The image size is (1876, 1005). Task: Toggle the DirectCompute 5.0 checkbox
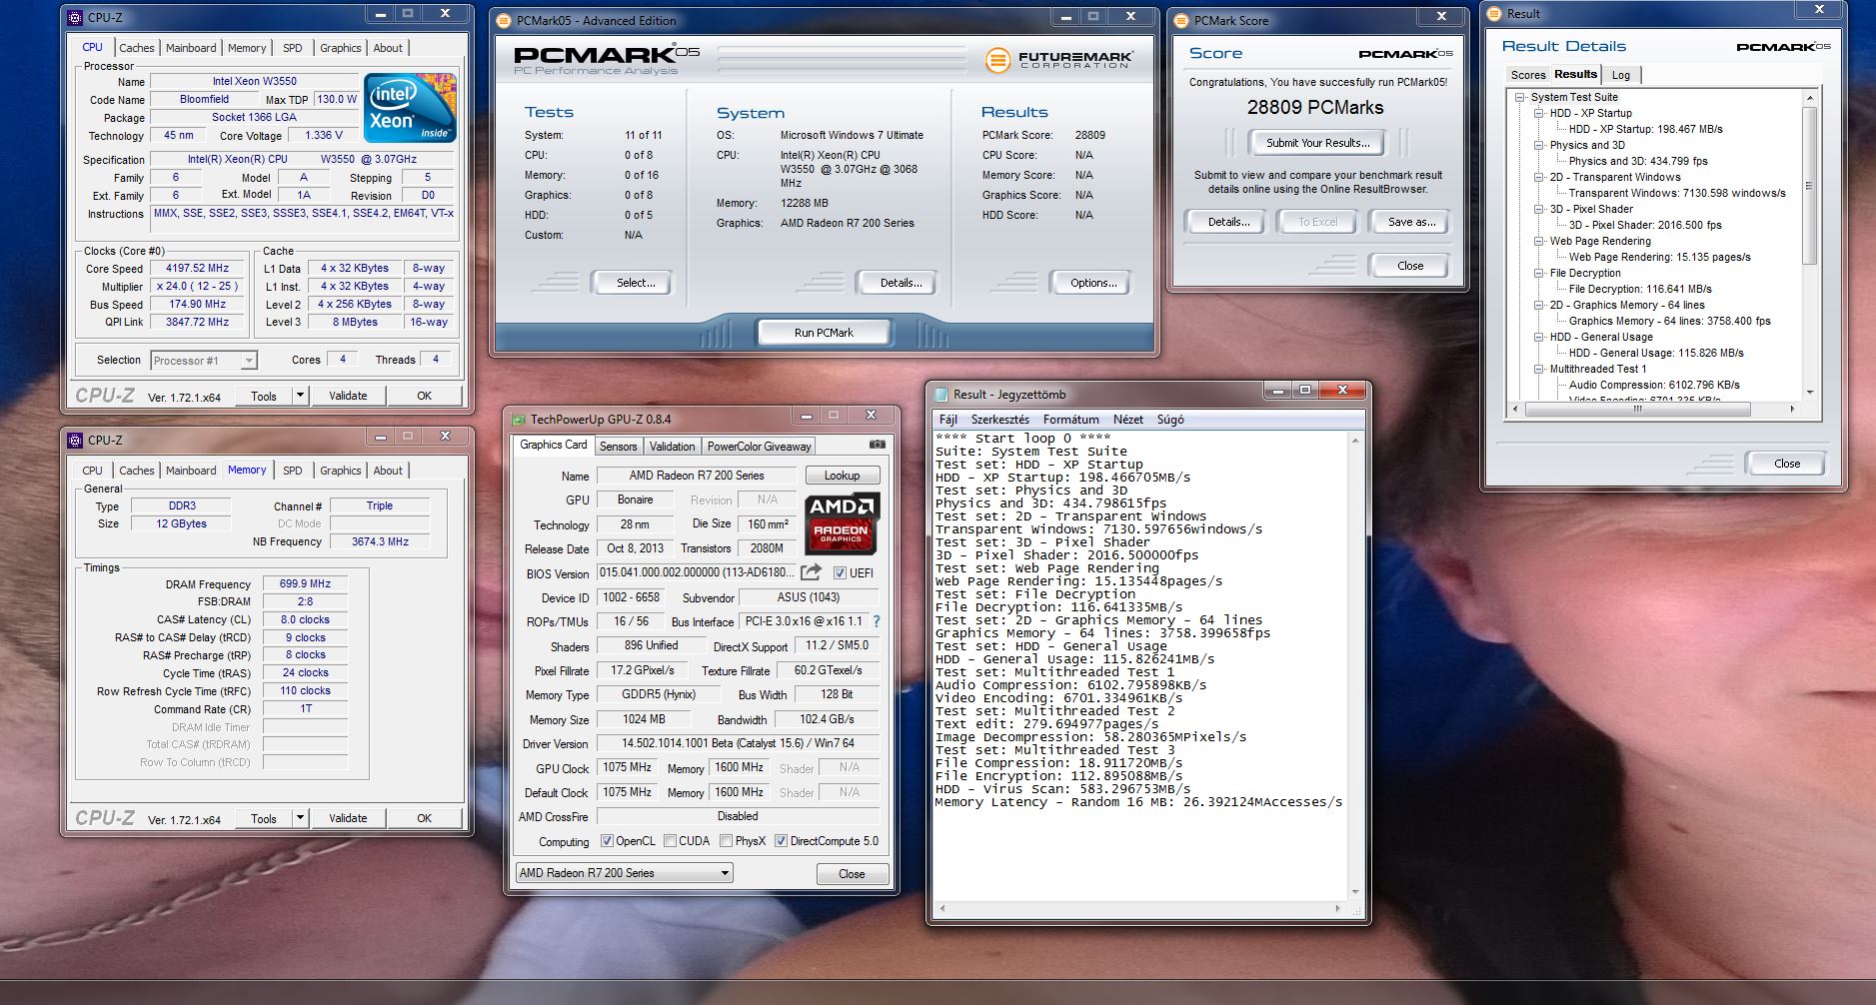point(781,841)
